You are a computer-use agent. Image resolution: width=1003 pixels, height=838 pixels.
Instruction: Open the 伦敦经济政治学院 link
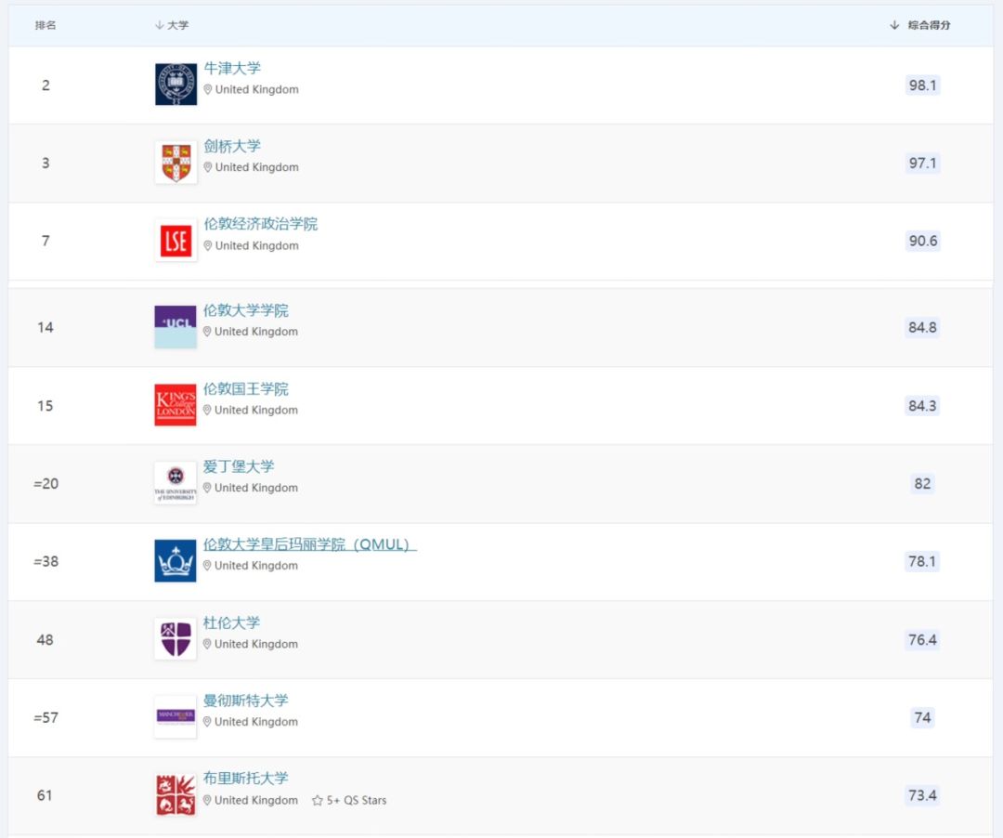pyautogui.click(x=260, y=224)
